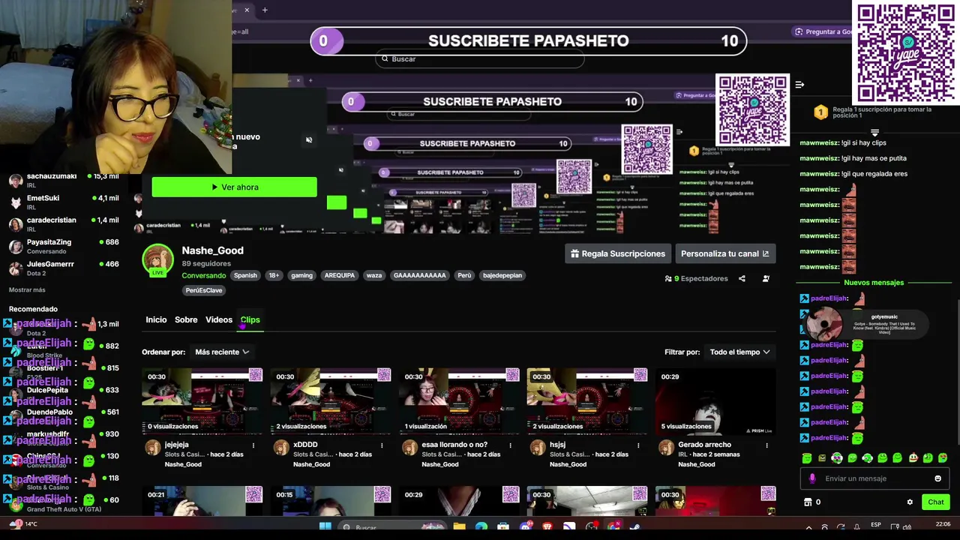Screen dimensions: 960x540
Task: Click Personaliza tu canal button
Action: point(725,253)
